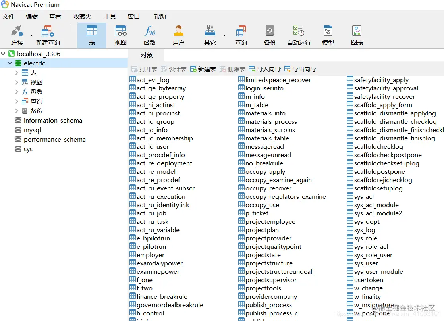Click the 新建表 button
The height and width of the screenshot is (321, 444).
203,69
